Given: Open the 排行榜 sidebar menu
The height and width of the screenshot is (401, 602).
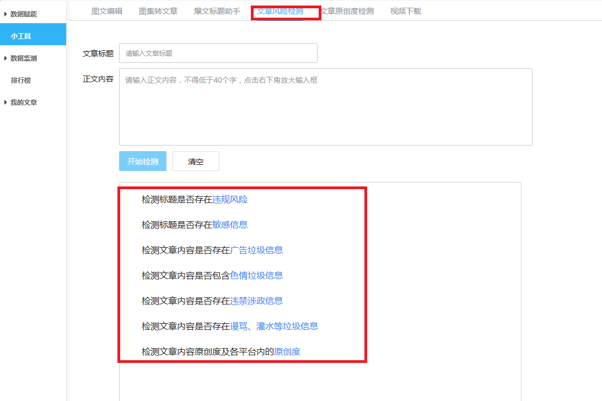Looking at the screenshot, I should coord(20,79).
